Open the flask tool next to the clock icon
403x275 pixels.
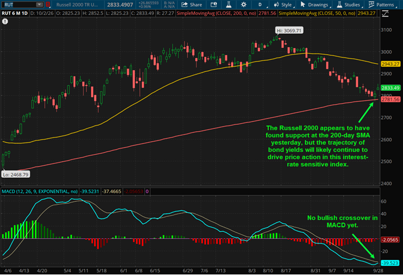pos(228,5)
